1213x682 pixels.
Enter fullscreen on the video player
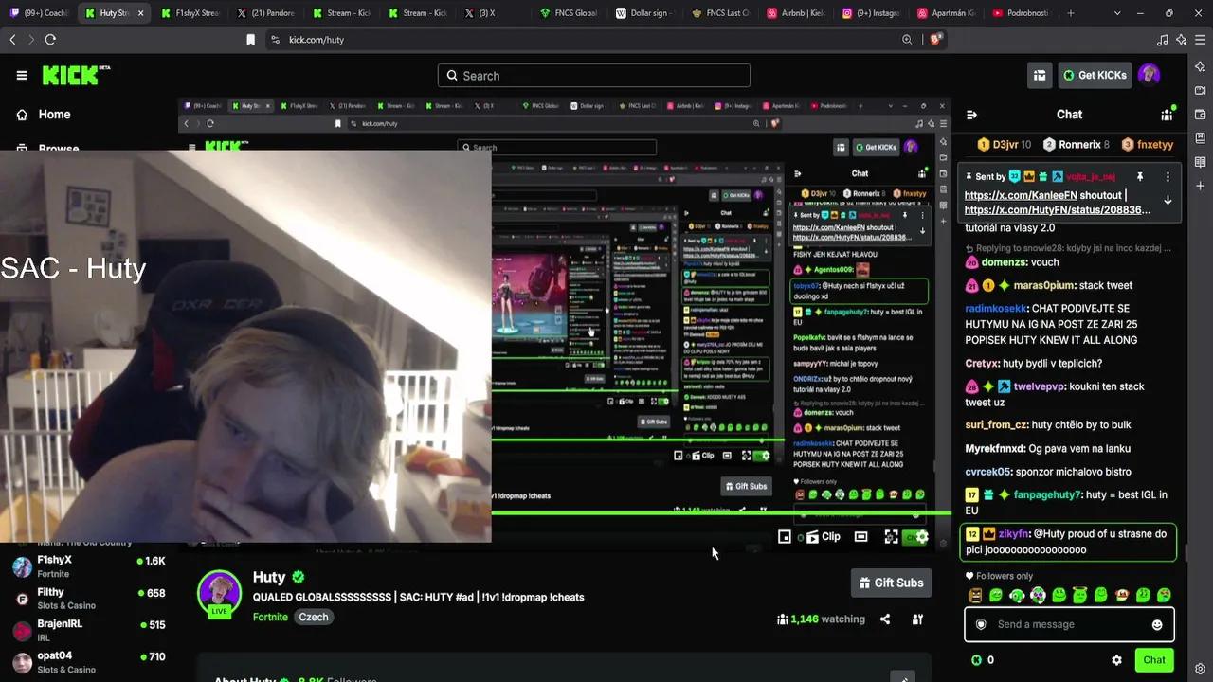point(891,537)
